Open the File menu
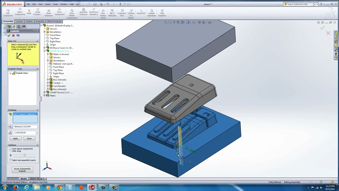 pyautogui.click(x=28, y=4)
